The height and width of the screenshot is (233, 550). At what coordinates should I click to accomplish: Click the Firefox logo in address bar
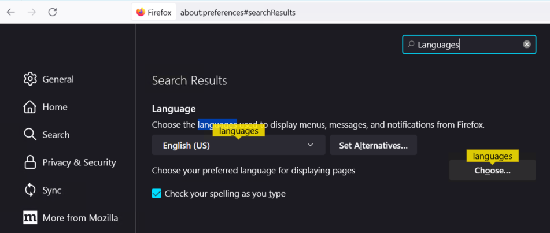(141, 12)
